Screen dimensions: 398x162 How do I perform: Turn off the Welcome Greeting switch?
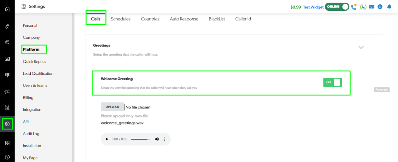point(332,82)
